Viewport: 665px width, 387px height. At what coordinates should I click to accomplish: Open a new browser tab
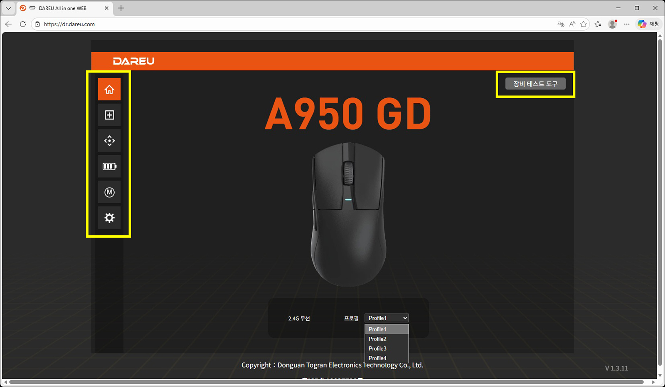click(121, 8)
